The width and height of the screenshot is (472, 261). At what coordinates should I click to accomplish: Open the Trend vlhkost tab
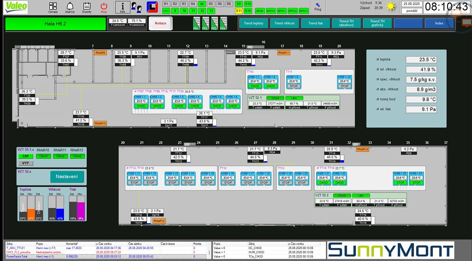pos(284,23)
